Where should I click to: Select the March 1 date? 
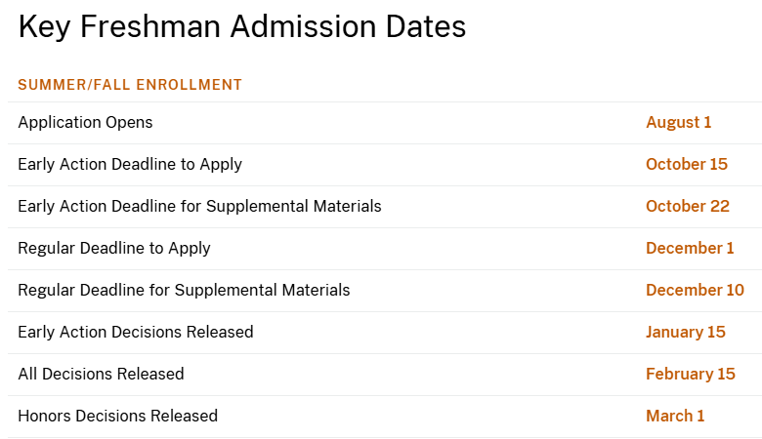click(674, 417)
